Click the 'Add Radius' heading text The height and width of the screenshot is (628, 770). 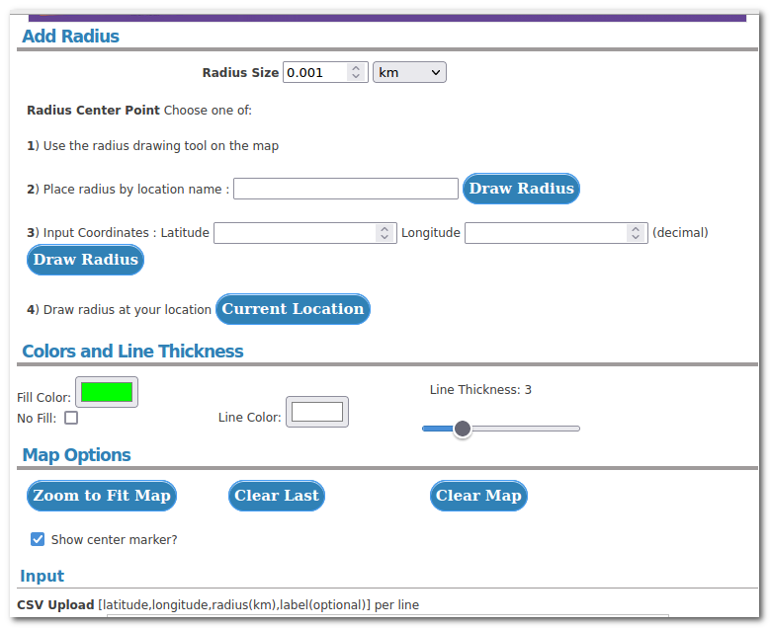pyautogui.click(x=71, y=37)
